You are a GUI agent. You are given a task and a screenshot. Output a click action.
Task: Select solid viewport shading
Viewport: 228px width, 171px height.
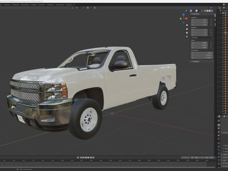pos(207,11)
